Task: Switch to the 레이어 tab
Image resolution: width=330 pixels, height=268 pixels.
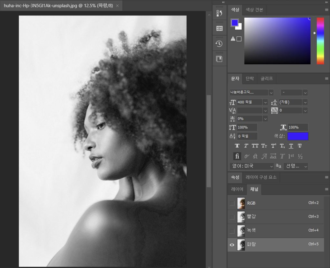Action: click(237, 189)
